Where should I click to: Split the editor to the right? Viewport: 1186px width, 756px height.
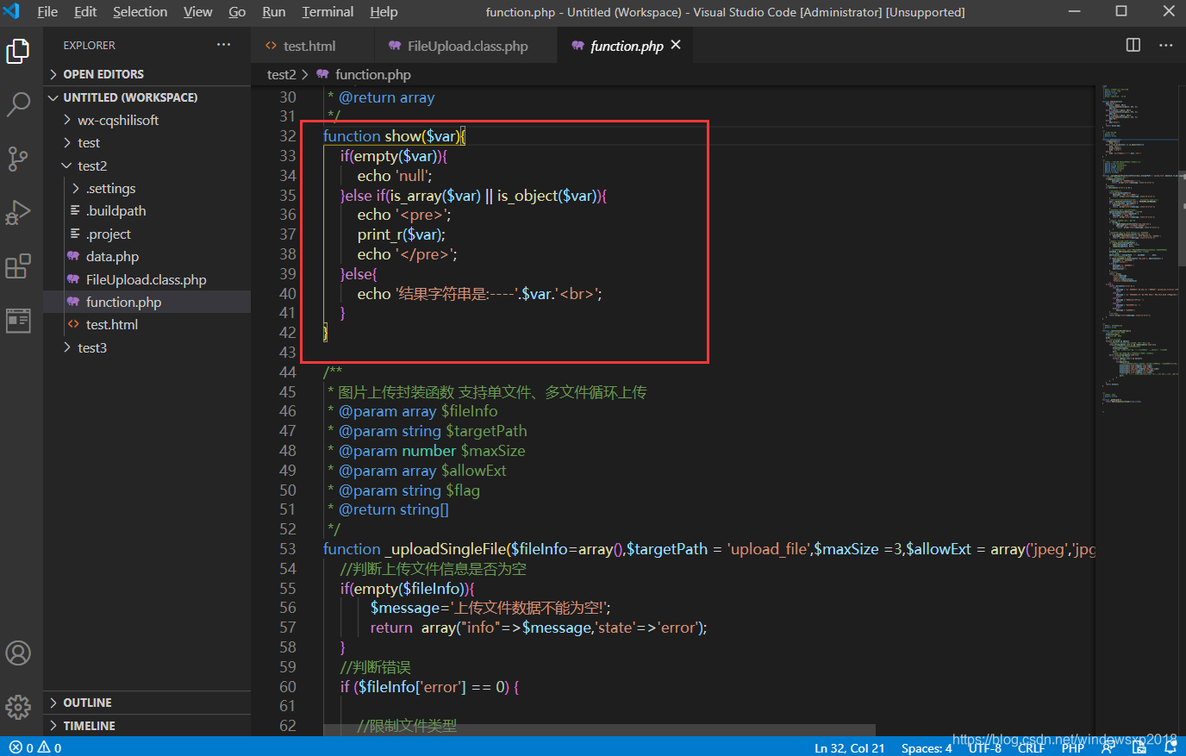point(1133,46)
